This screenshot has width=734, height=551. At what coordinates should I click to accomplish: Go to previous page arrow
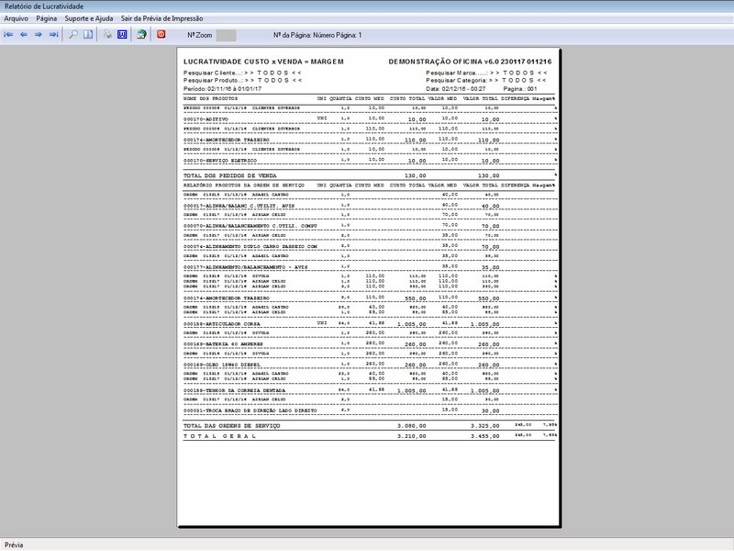[24, 35]
